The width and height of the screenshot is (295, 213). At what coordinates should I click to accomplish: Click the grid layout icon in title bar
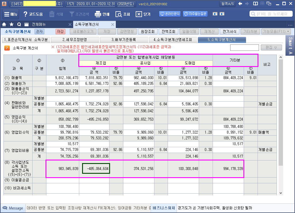[262, 3]
